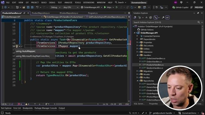Open Properties wrench icon in Solution Explorer
Viewport: 205px width, 115px height.
click(x=163, y=18)
